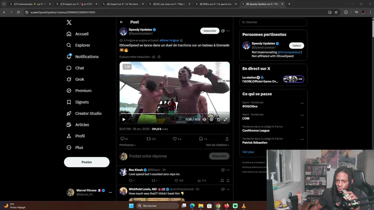The image size is (374, 210).
Task: Open #OGCNice trend options
Action: (x=302, y=103)
